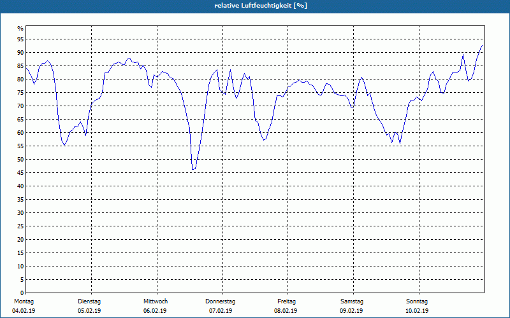The height and width of the screenshot is (318, 510).
Task: Click the date "08.02.19"
Action: (x=286, y=311)
